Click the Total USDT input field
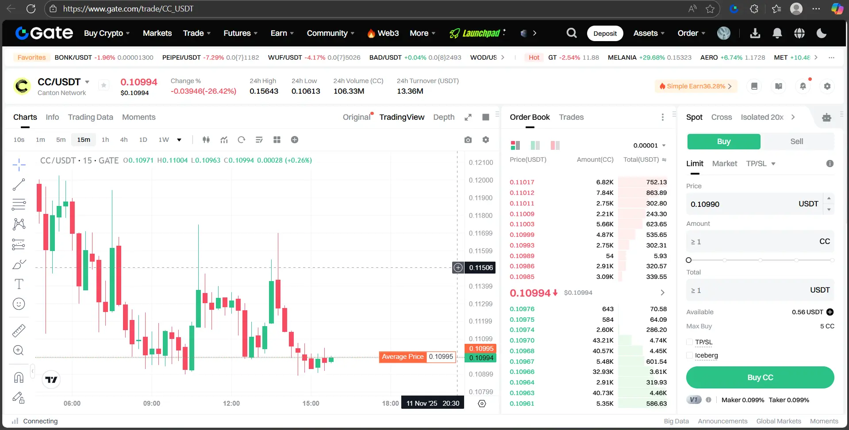Viewport: 849px width, 430px height. coord(760,290)
